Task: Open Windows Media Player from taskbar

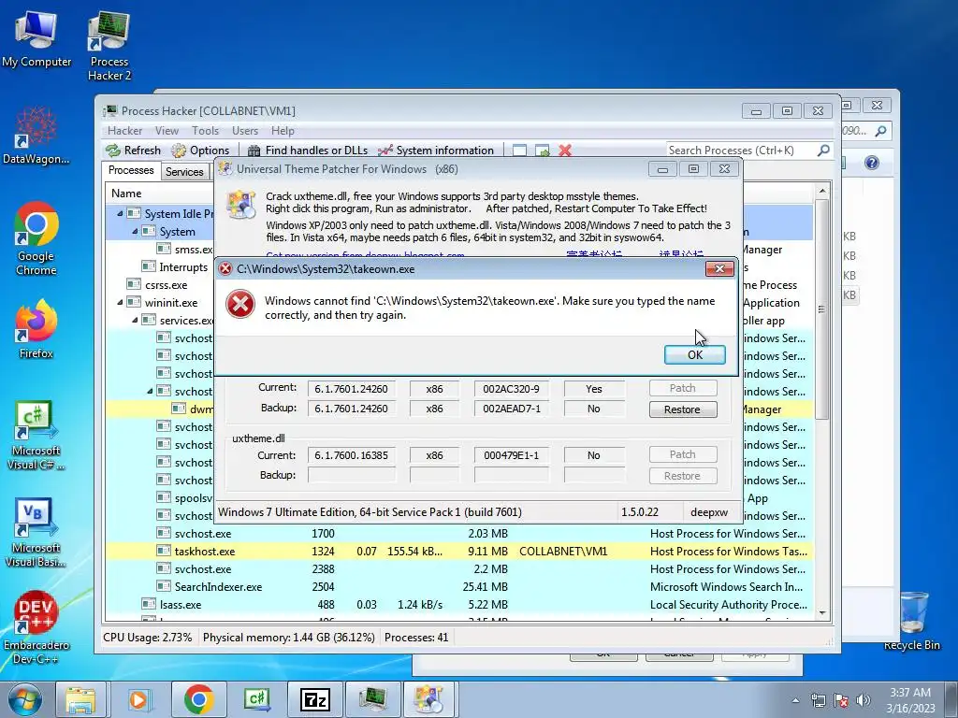Action: tap(138, 699)
